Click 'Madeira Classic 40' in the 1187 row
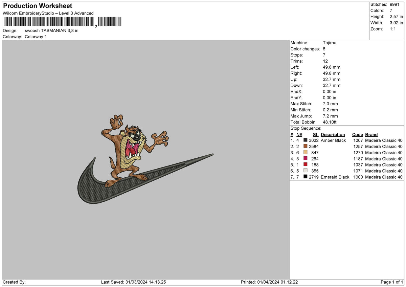406x287 pixels. [384, 159]
